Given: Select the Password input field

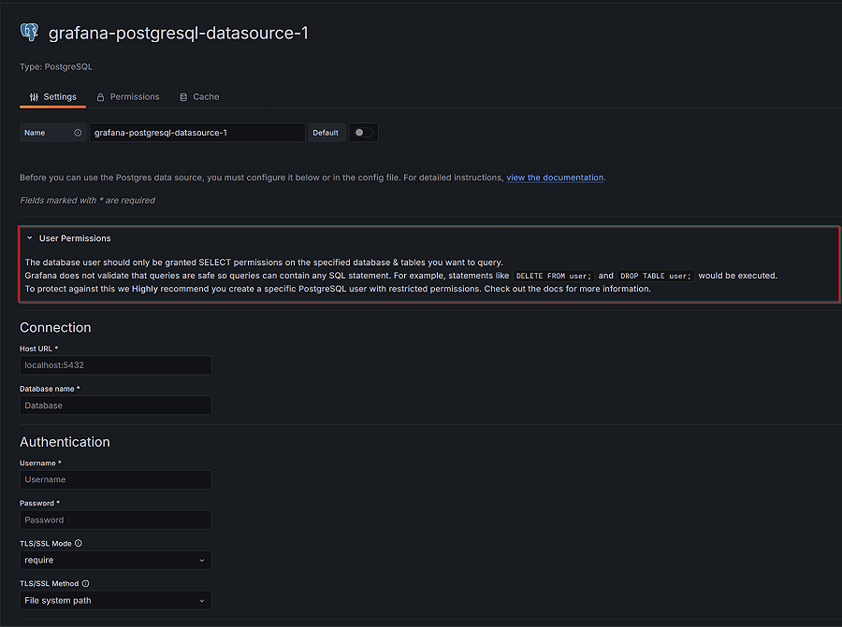Looking at the screenshot, I should [x=115, y=519].
